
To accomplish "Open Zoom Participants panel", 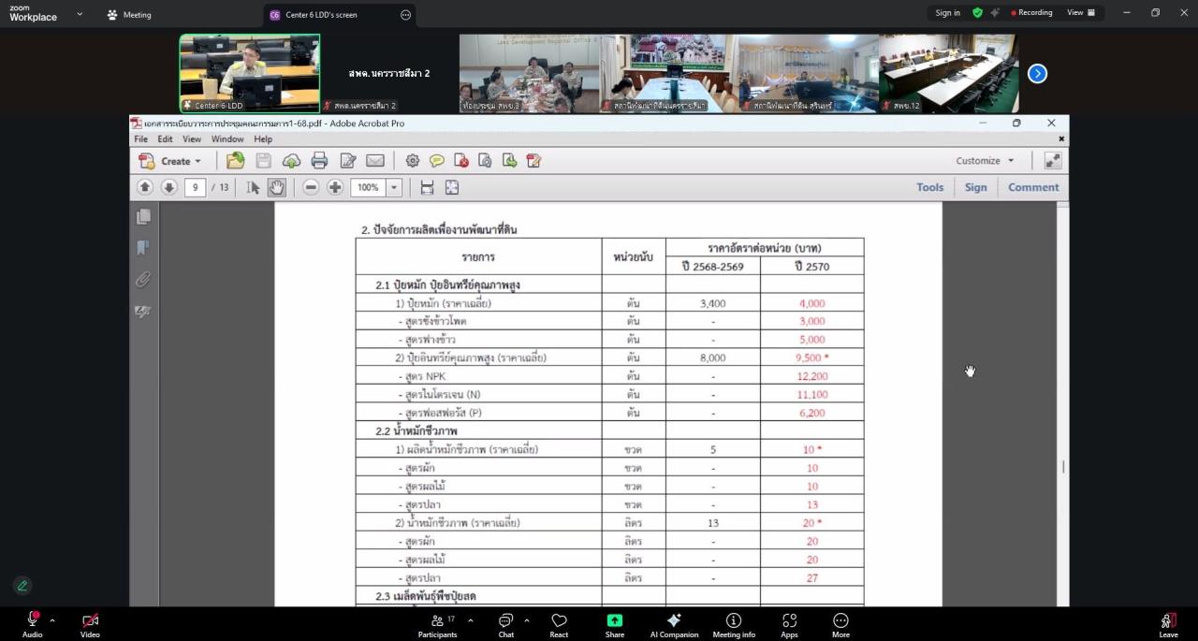I will click(x=437, y=624).
